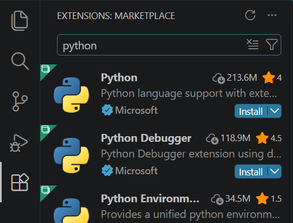Click the 4.5 star rating of Python Debugger
This screenshot has width=293, height=223.
[x=269, y=138]
